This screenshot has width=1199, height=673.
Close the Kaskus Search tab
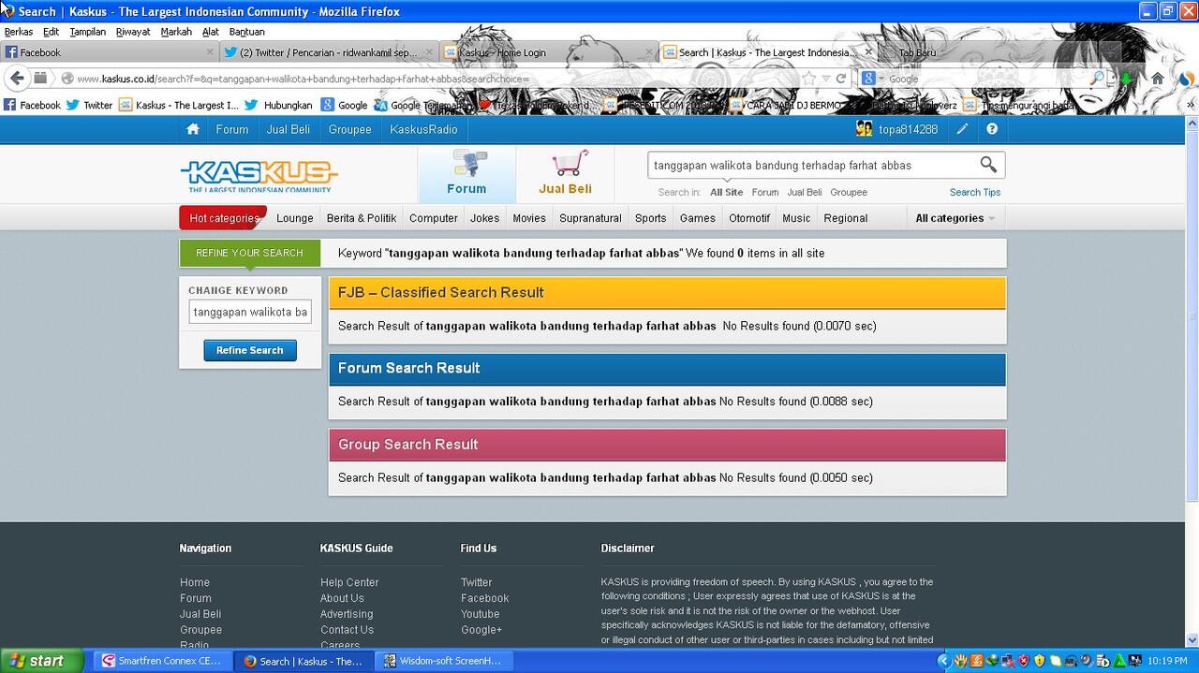868,52
